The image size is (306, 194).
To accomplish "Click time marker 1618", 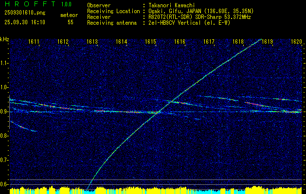I will pyautogui.click(x=238, y=41).
